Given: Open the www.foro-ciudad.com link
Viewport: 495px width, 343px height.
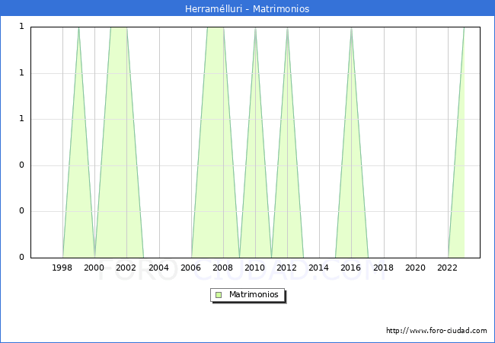Looking at the screenshot, I should tap(436, 331).
